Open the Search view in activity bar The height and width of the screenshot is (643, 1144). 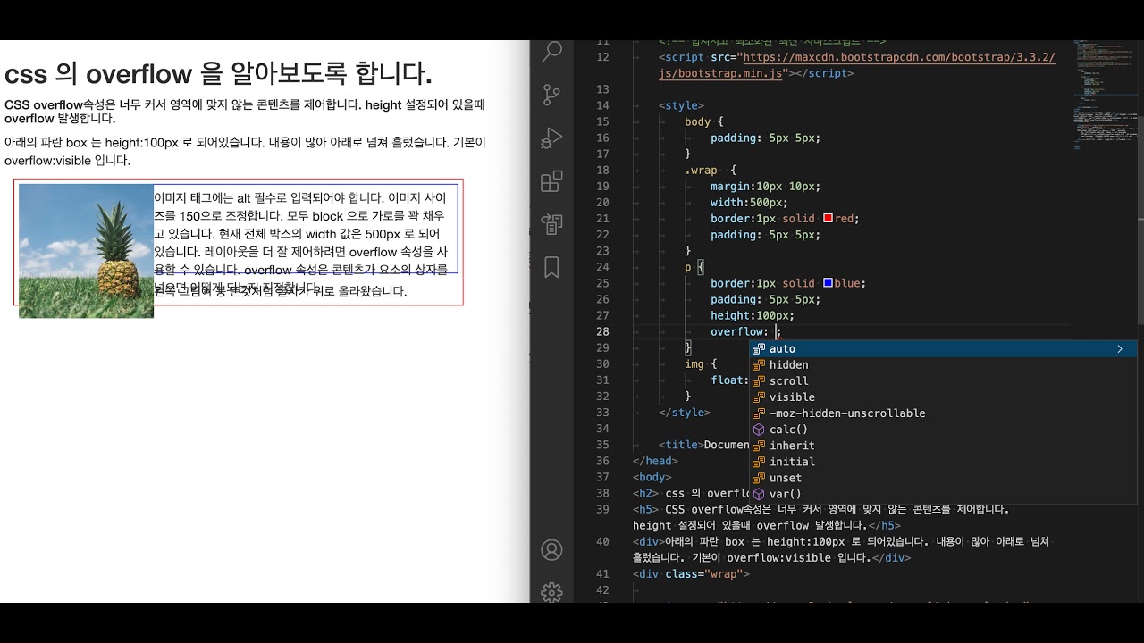click(552, 52)
